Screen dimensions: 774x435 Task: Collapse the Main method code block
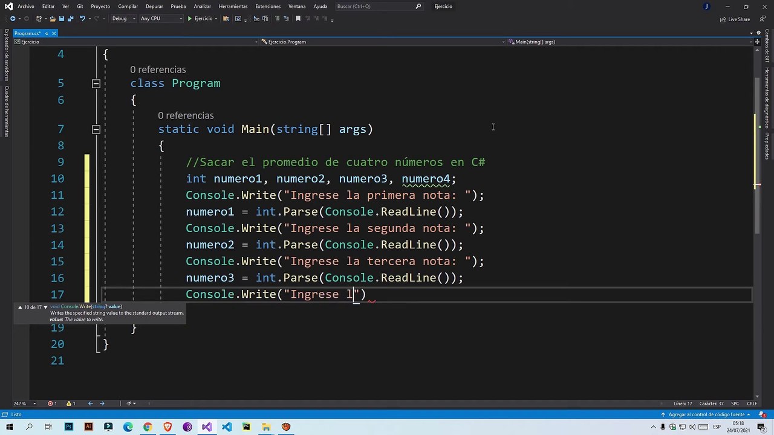96,129
